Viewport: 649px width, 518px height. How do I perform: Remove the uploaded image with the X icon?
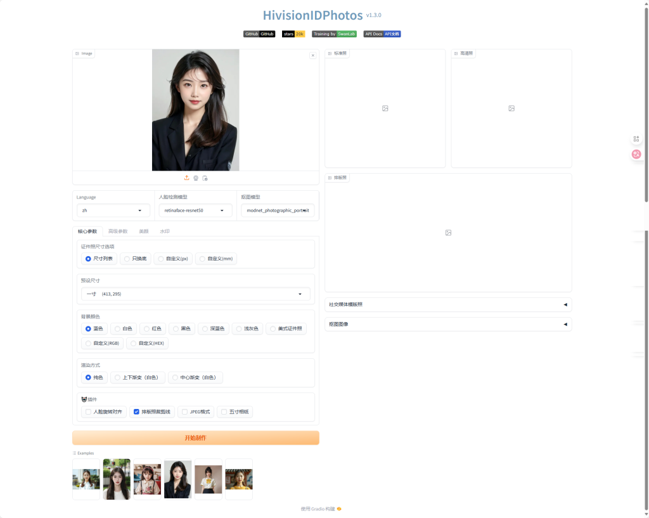[x=312, y=56]
